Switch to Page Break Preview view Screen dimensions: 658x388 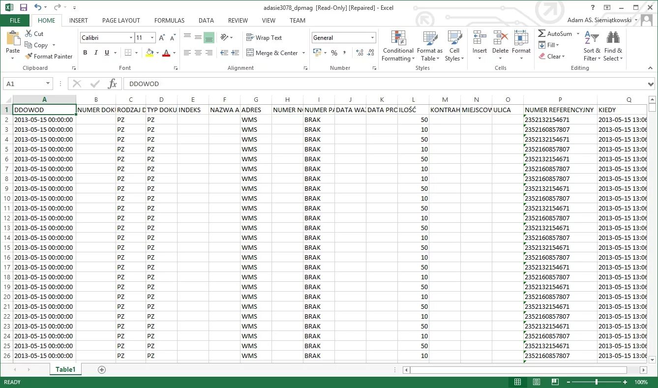click(555, 382)
